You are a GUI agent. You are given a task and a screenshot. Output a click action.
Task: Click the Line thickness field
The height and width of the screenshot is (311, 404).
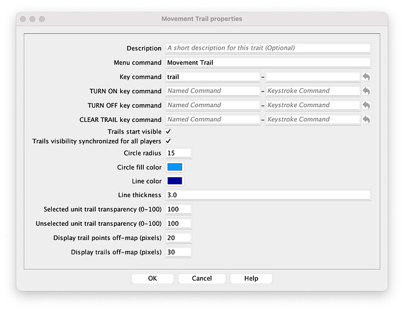click(x=268, y=195)
